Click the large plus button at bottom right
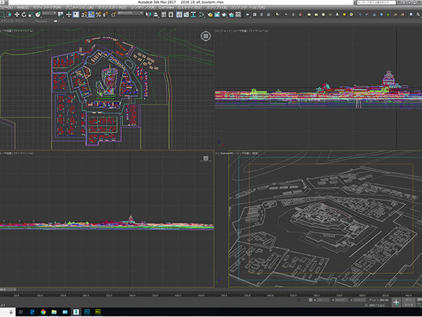422x317 pixels. pos(396,302)
